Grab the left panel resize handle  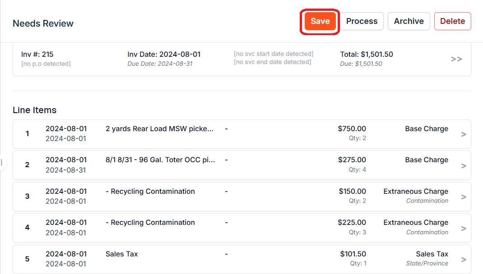[x=2, y=163]
